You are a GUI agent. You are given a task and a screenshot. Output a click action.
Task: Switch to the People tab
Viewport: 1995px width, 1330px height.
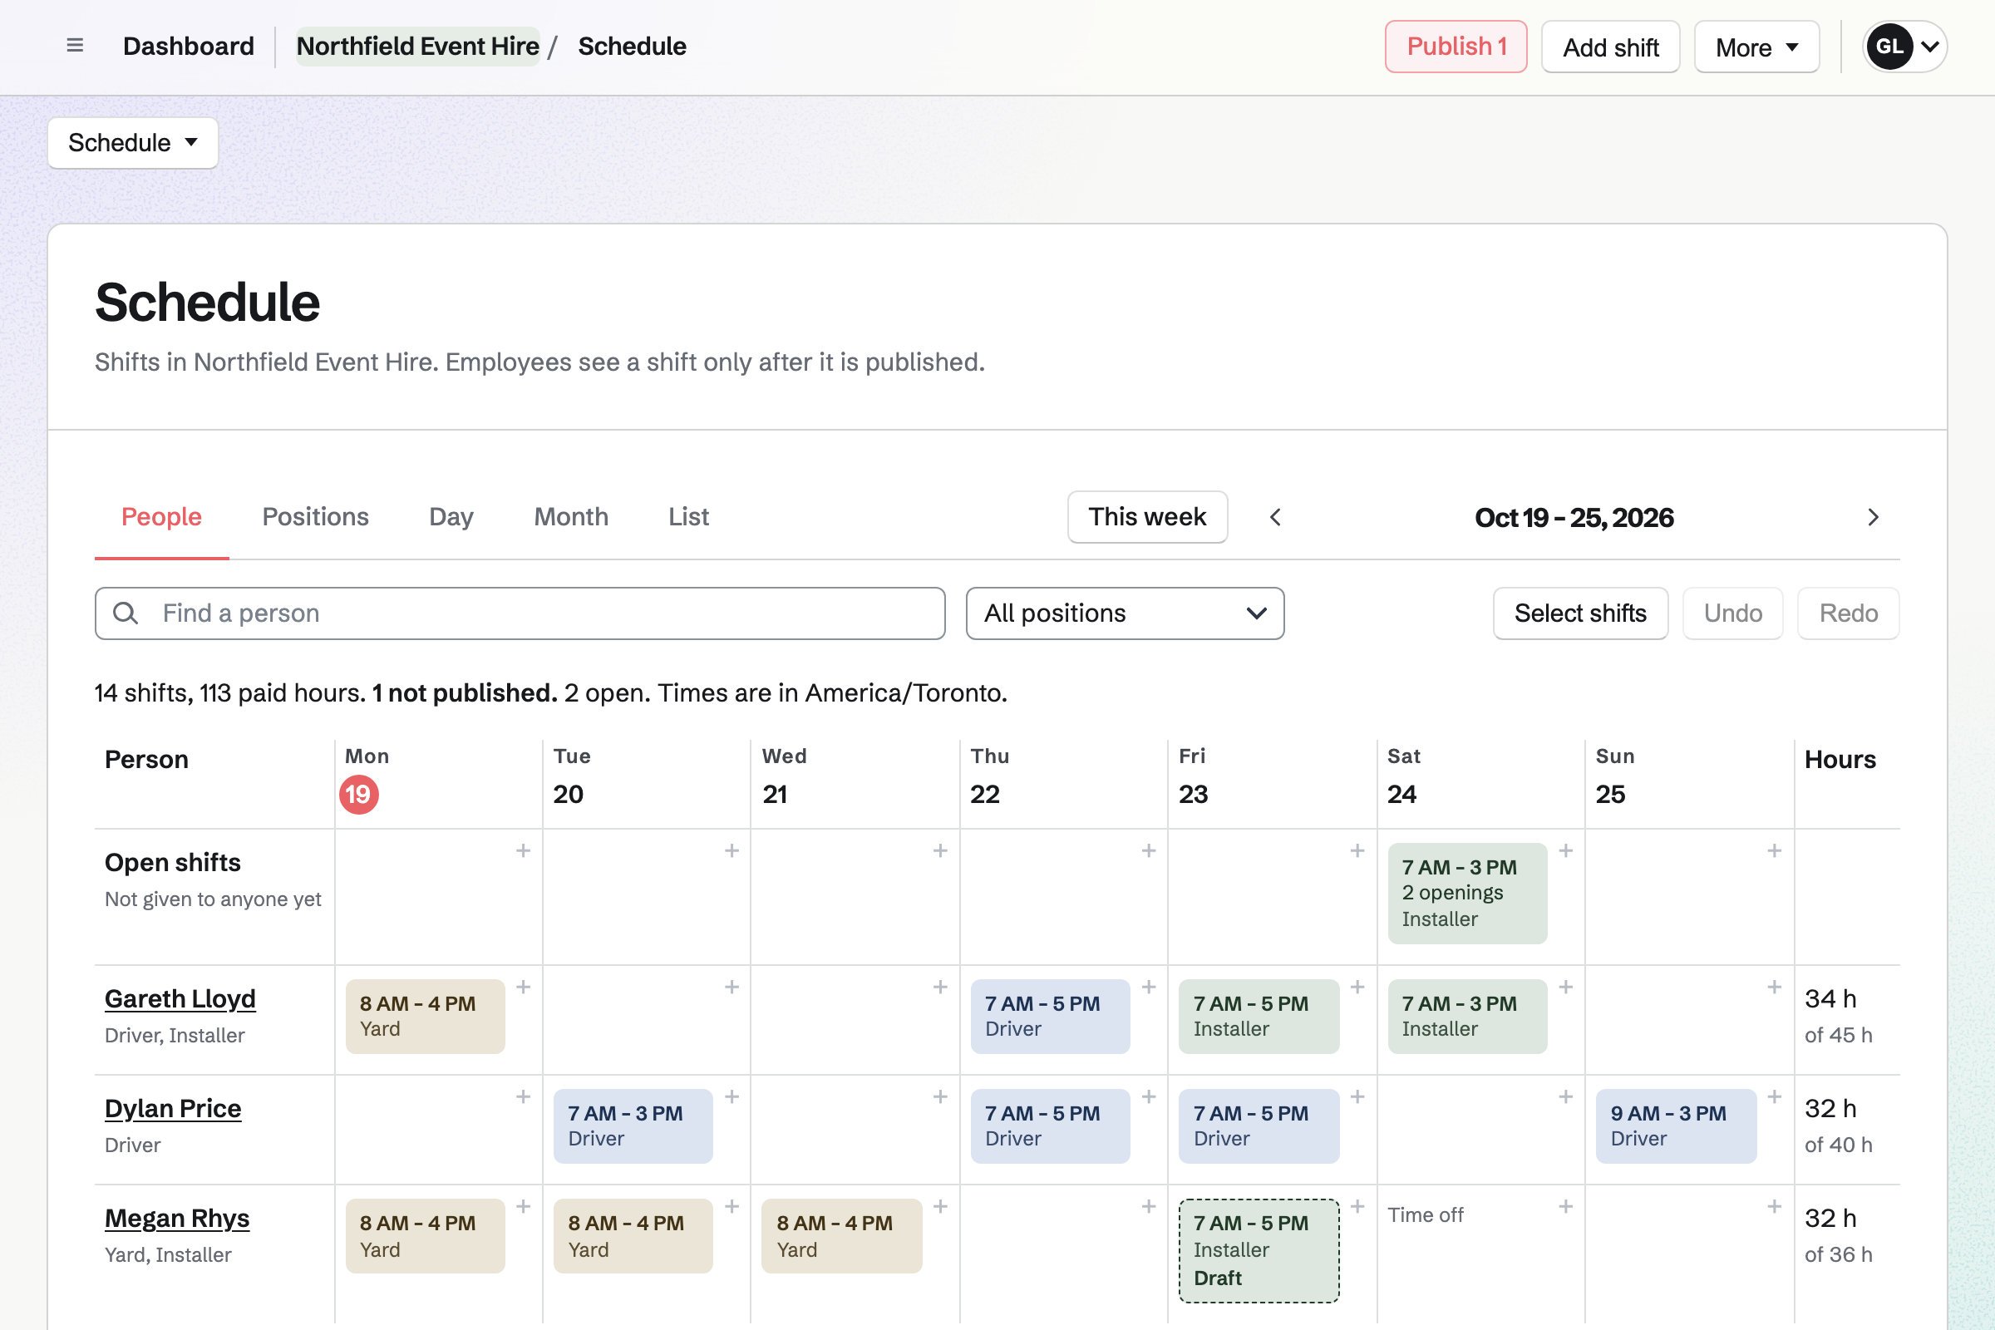coord(161,517)
